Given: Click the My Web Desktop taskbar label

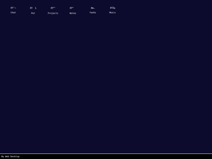Looking at the screenshot, I should (x=10, y=156).
